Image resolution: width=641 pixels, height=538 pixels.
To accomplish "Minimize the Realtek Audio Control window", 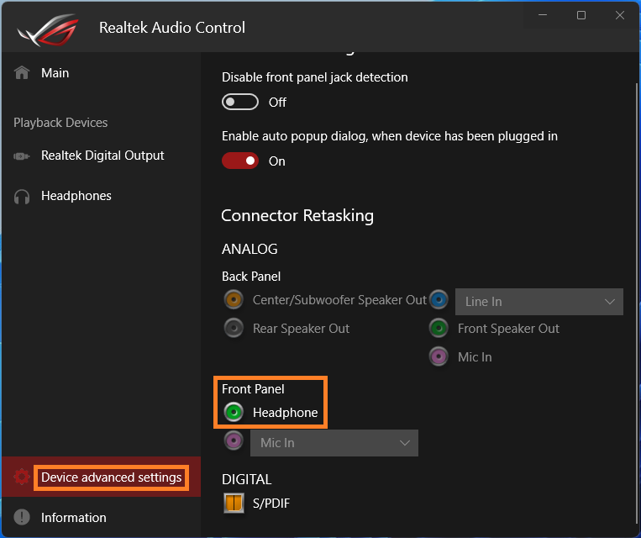I will (543, 15).
